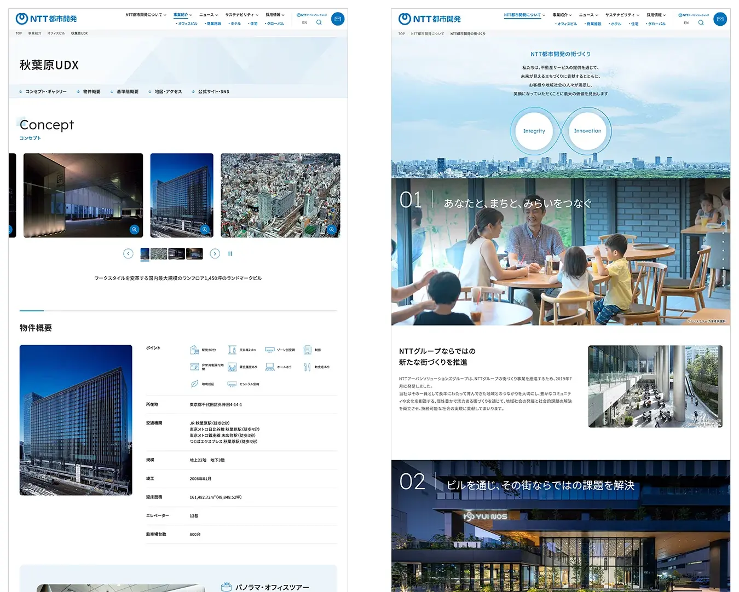Enlarge the aerial city view gallery photo
The width and height of the screenshot is (739, 592).
point(332,230)
